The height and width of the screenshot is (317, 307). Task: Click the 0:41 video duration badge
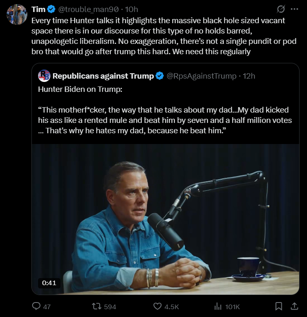point(49,283)
